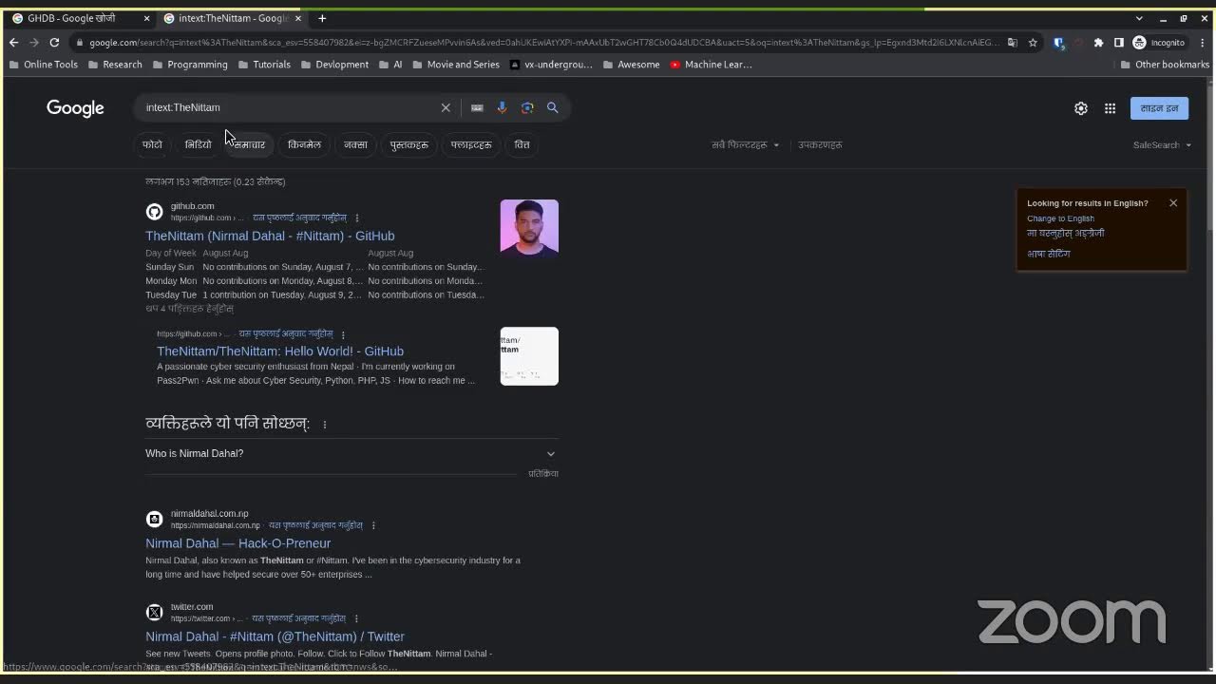Open Chrome's three-dot menu
The height and width of the screenshot is (684, 1216).
click(x=1203, y=43)
